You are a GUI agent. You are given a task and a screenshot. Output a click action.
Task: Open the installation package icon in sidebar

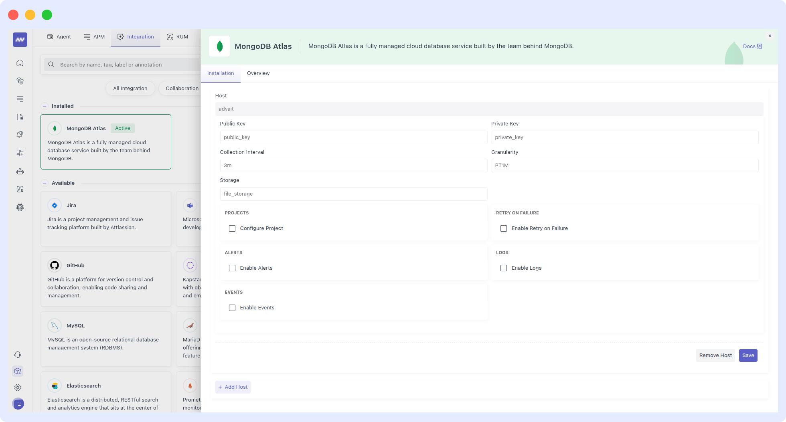point(18,371)
